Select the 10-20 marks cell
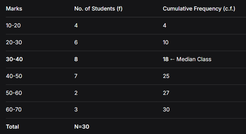 point(13,25)
